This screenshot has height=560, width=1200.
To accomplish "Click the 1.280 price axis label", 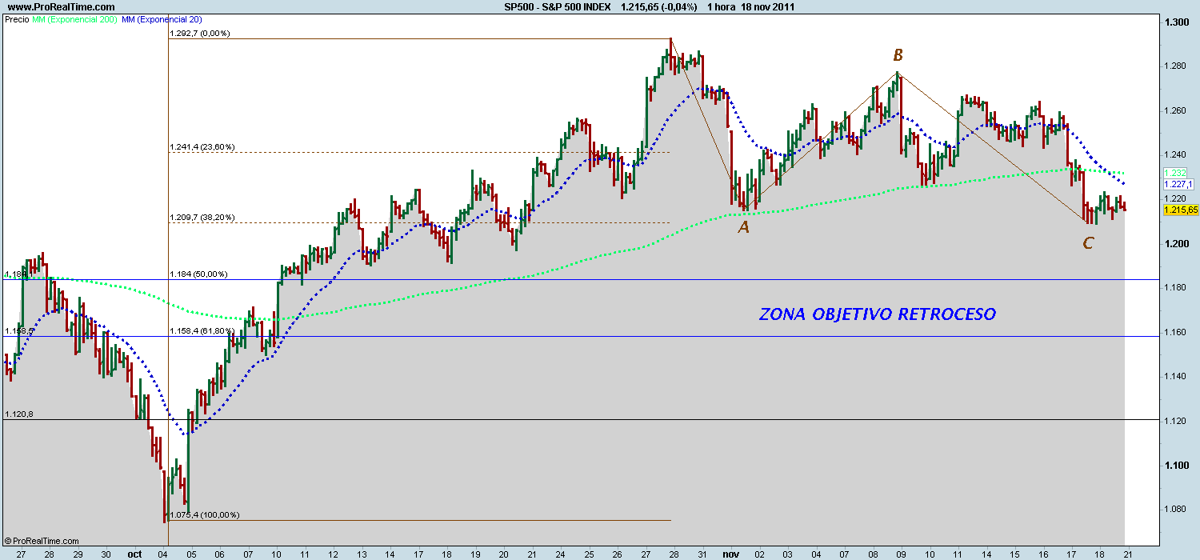I will 1175,66.
